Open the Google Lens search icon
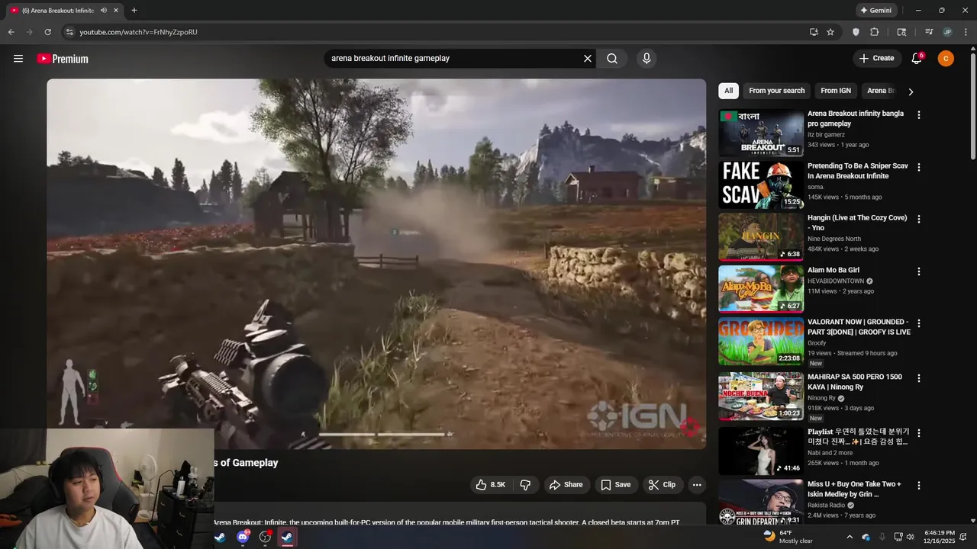977x549 pixels. pos(901,32)
